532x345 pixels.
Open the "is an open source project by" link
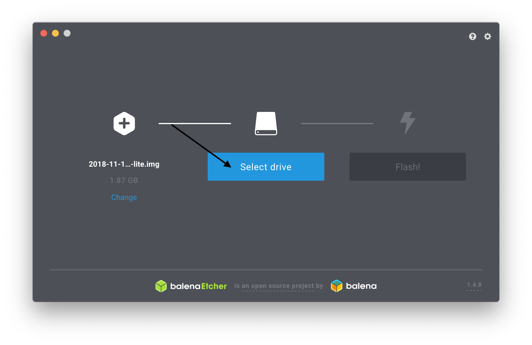click(279, 286)
